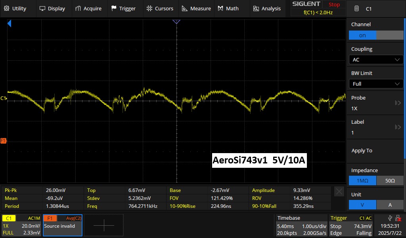
Task: Click the Apply To button
Action: (x=376, y=151)
